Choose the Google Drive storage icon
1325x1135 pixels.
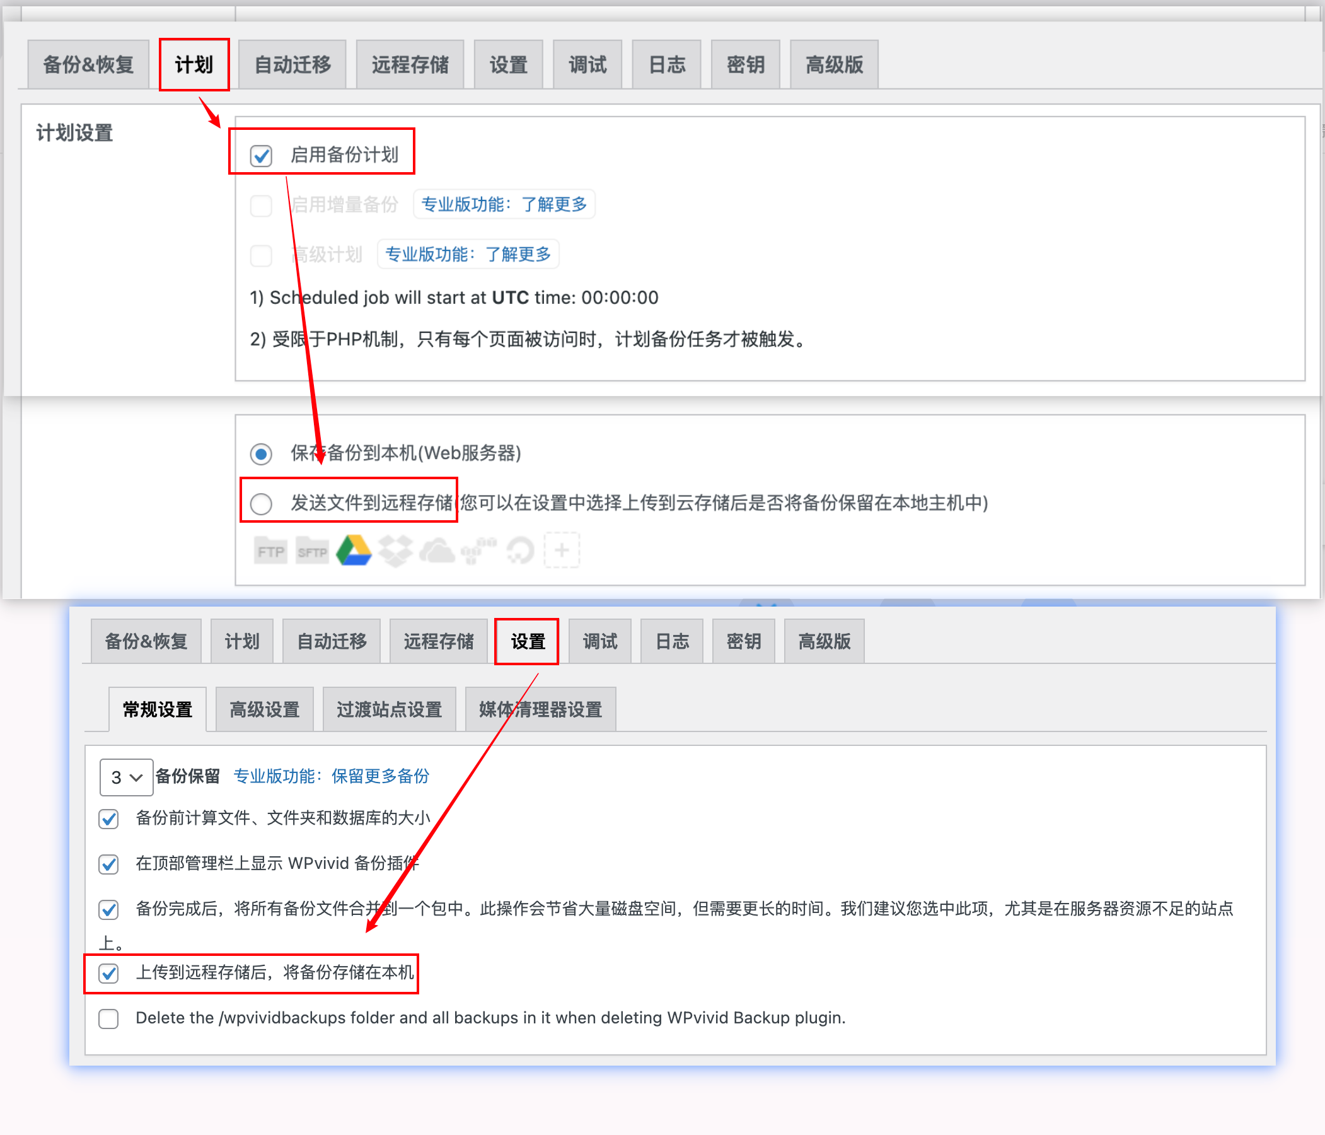pos(354,551)
